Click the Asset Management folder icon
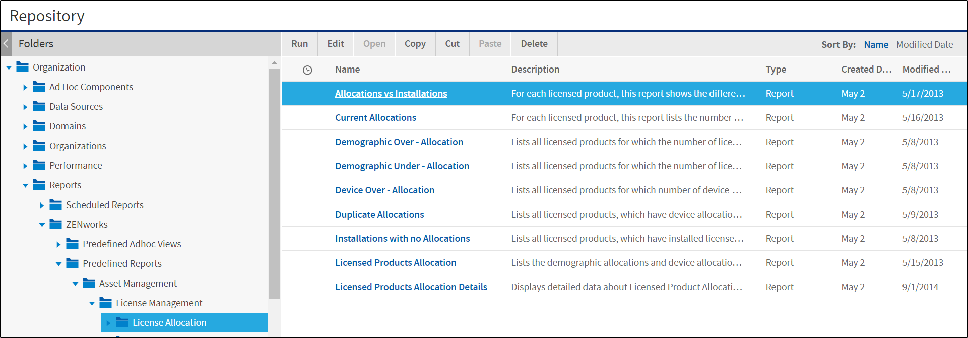968x338 pixels. coord(89,283)
